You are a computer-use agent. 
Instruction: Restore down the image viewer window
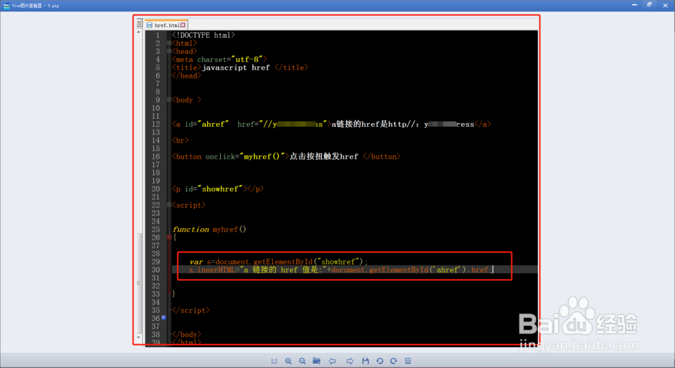pos(649,5)
